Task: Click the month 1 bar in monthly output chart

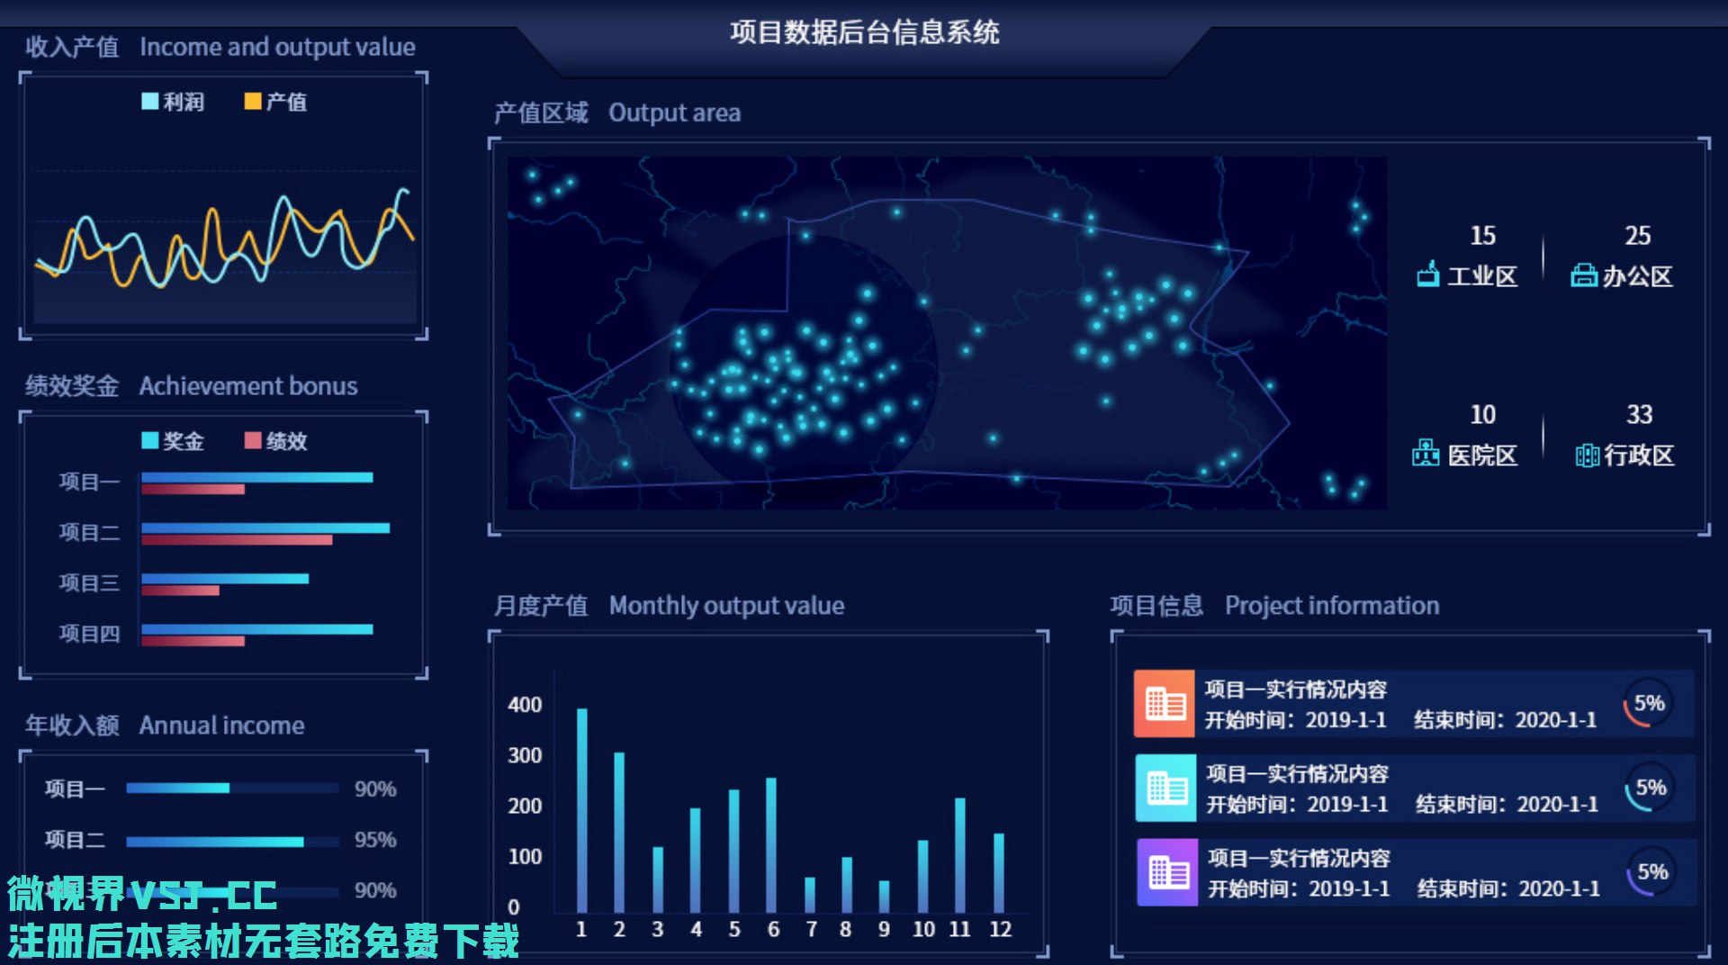Action: [x=581, y=810]
